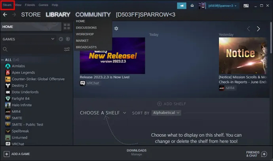Switch to Big Picture mode icon
This screenshot has width=273, height=161.
coord(246,6)
